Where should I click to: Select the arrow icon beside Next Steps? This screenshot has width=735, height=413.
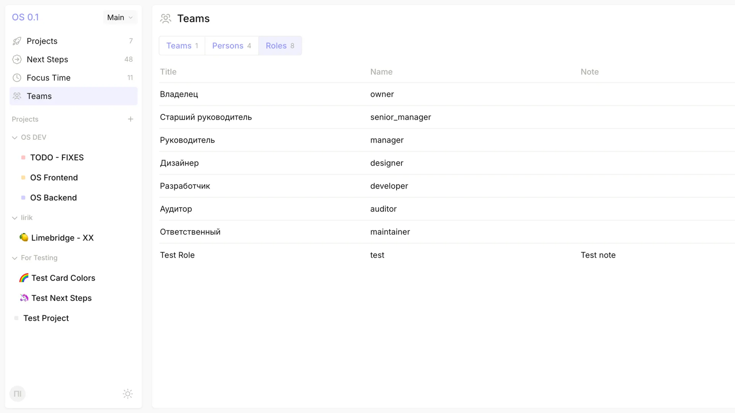(x=17, y=59)
